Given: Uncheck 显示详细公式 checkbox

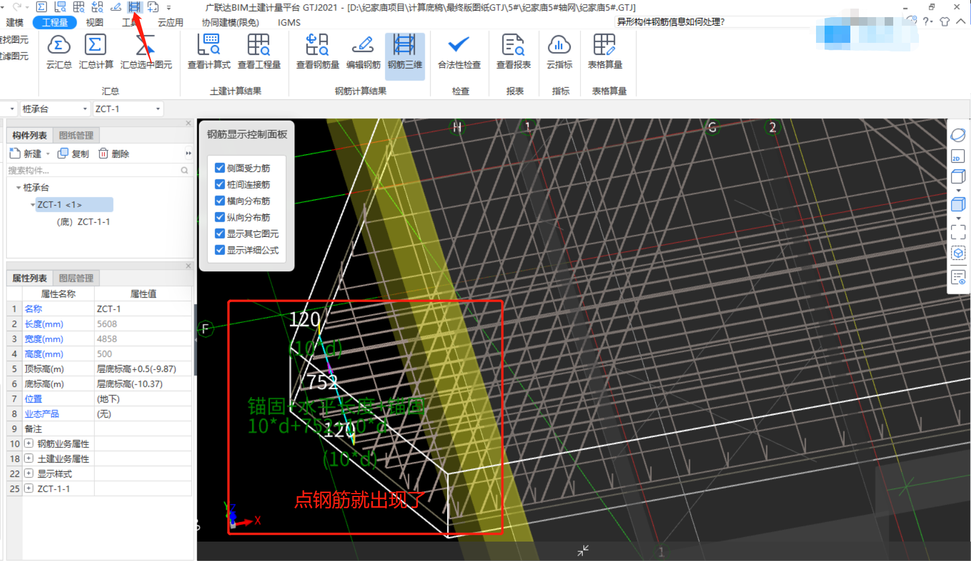Looking at the screenshot, I should point(220,250).
